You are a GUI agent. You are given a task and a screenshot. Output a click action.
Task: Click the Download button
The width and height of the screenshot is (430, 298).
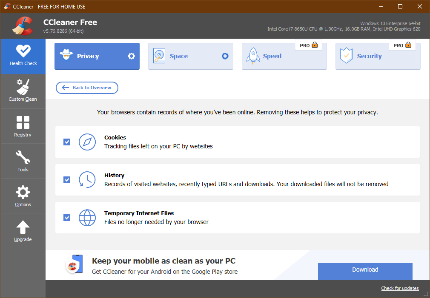click(365, 270)
